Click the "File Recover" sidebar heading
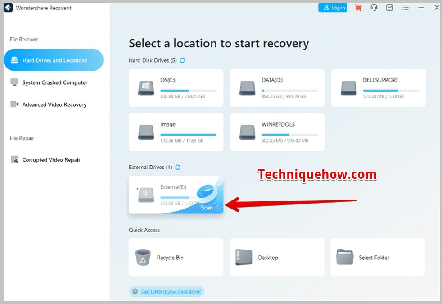Viewport: 442px width, 304px height. pos(24,40)
